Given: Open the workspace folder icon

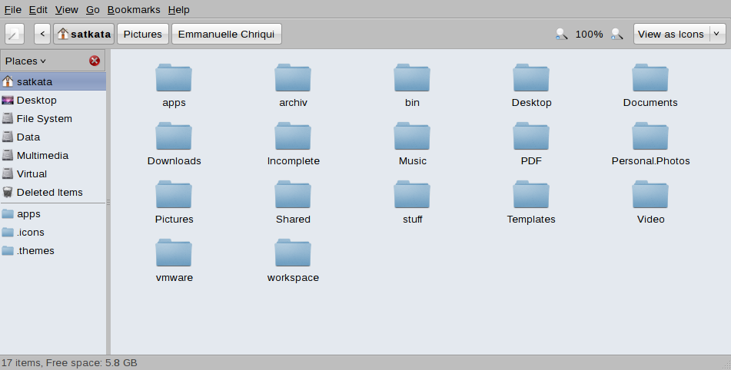Looking at the screenshot, I should [x=293, y=253].
